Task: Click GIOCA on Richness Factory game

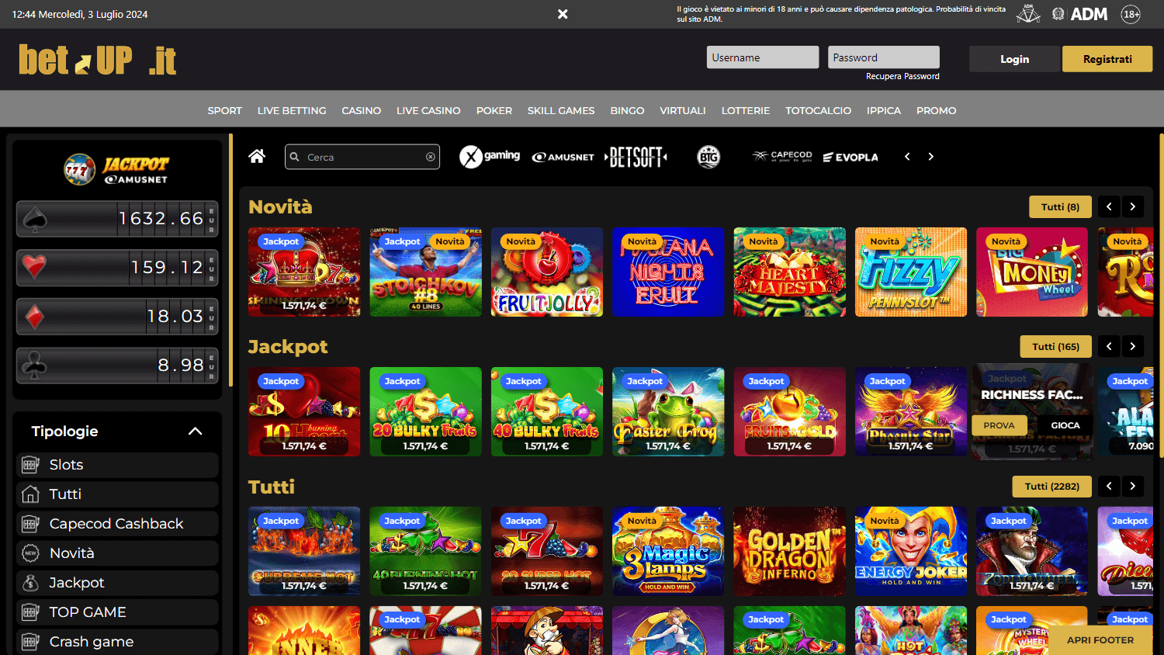Action: [x=1065, y=425]
